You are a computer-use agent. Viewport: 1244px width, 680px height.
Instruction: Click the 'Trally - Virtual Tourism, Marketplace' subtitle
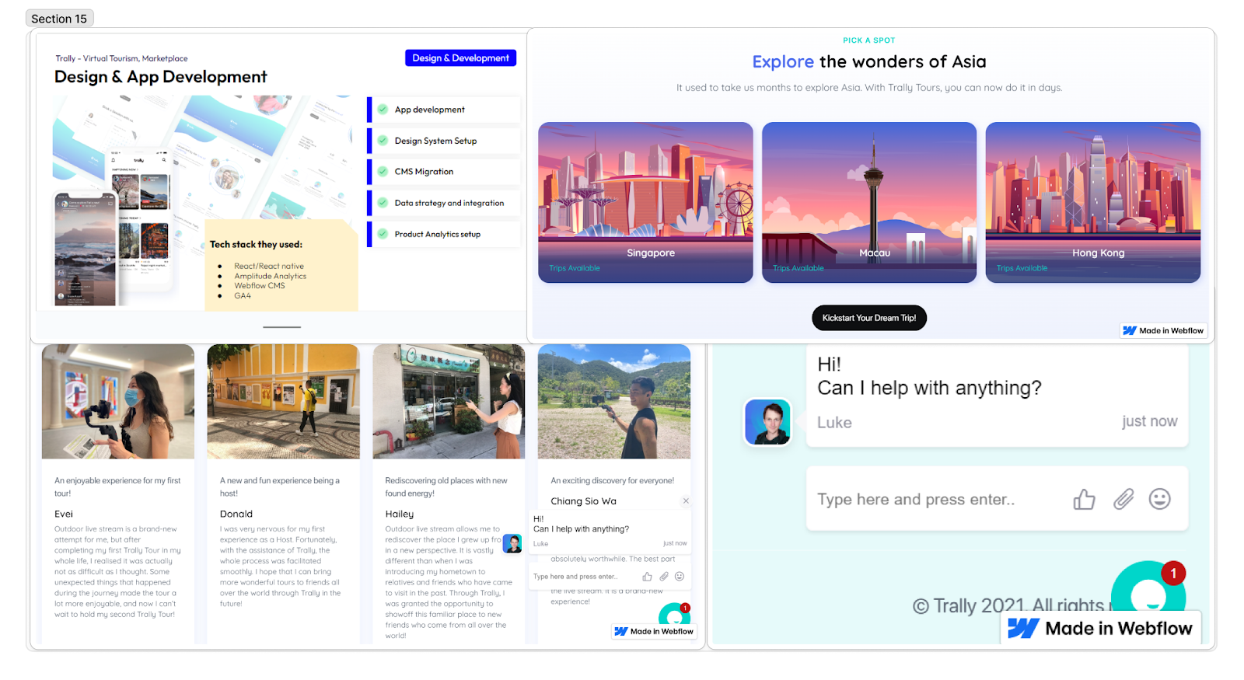(x=121, y=58)
